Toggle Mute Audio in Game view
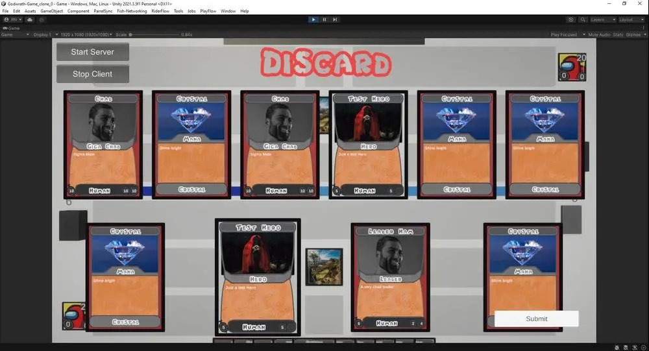 pos(599,34)
